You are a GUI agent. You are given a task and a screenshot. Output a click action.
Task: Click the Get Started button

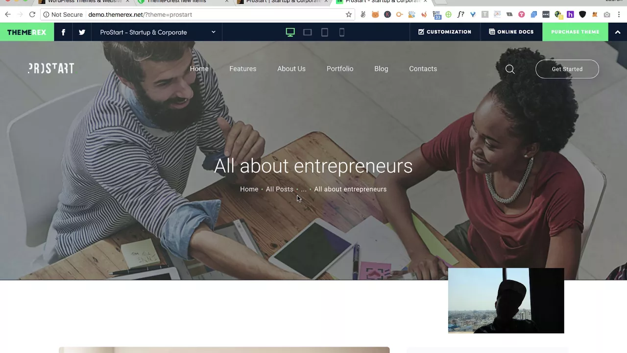tap(567, 69)
